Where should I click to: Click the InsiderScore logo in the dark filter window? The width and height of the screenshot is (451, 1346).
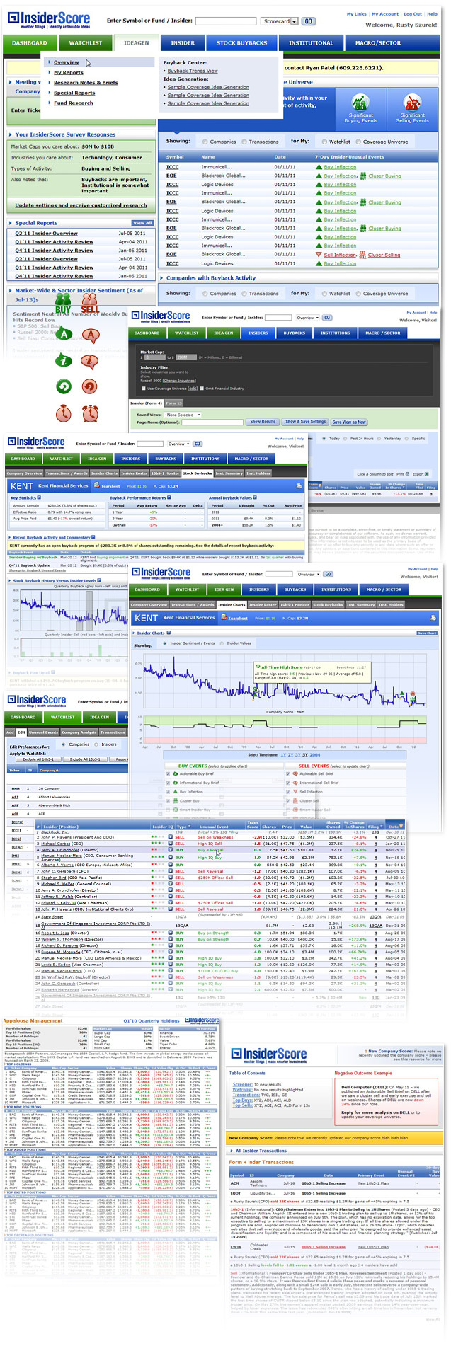coord(161,316)
